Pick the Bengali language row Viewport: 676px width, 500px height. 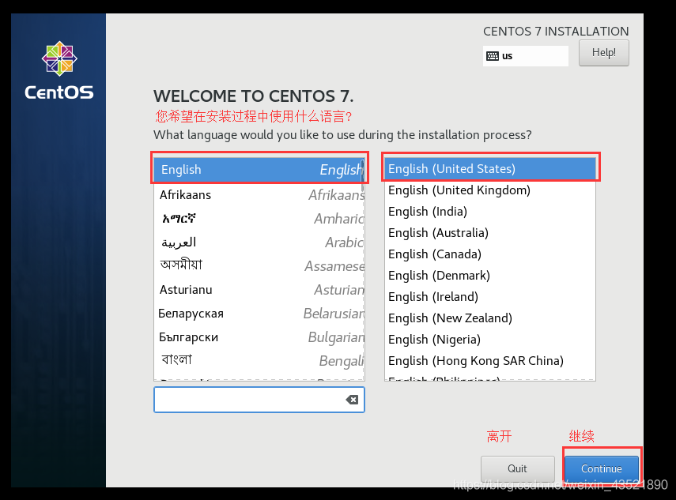259,360
